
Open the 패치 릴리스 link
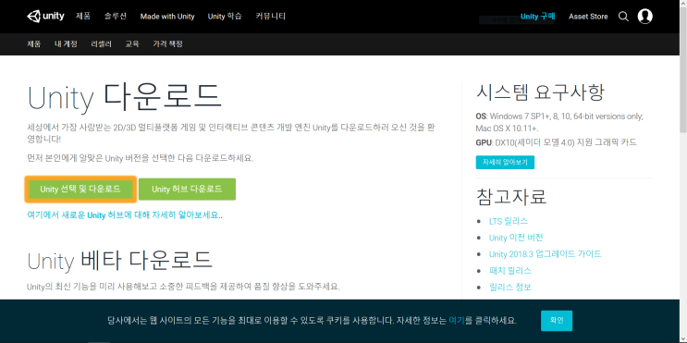tap(510, 270)
